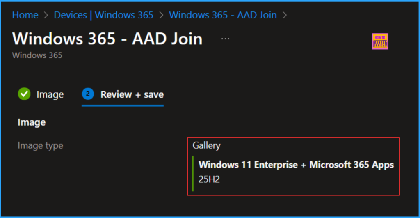
Task: Click the blue step 2 circle icon
Action: click(x=88, y=94)
